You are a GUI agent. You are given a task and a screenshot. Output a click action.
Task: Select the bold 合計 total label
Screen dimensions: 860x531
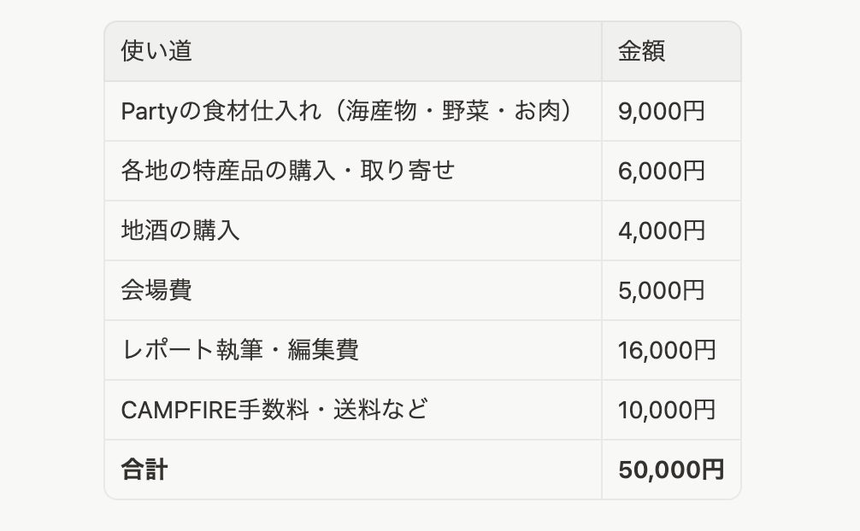(144, 470)
